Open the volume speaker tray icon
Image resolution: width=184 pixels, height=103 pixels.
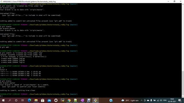click(161, 100)
